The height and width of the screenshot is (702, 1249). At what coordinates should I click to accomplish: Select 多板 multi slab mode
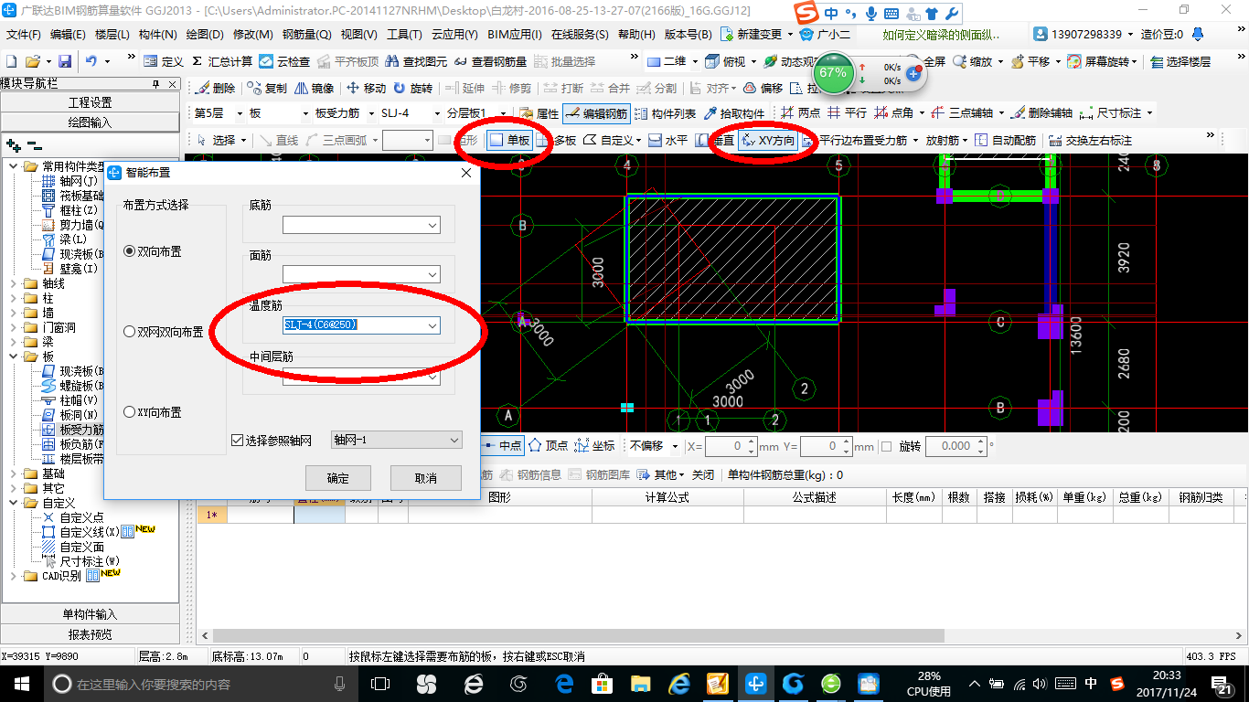click(x=557, y=140)
